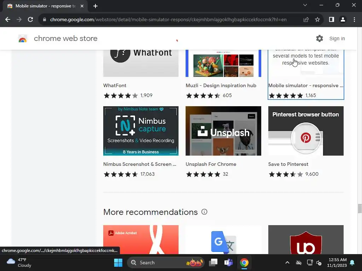362x271 pixels.
Task: Click the More recommendations info icon
Action: pyautogui.click(x=204, y=212)
